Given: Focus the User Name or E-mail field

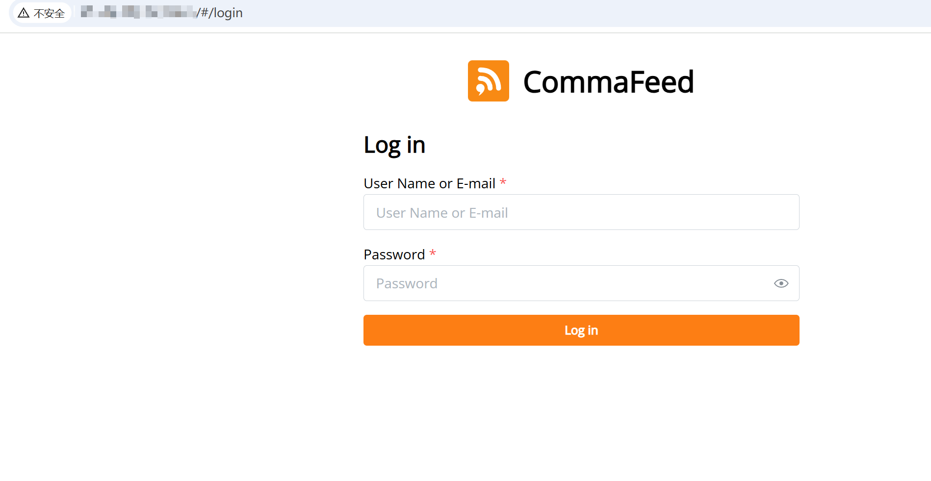Looking at the screenshot, I should 581,212.
